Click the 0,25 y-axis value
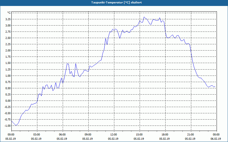Image resolution: width=228 pixels, height=142 pixels. [8, 95]
